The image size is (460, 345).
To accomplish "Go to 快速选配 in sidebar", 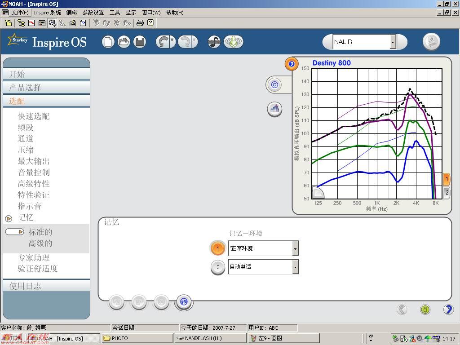I will [34, 116].
